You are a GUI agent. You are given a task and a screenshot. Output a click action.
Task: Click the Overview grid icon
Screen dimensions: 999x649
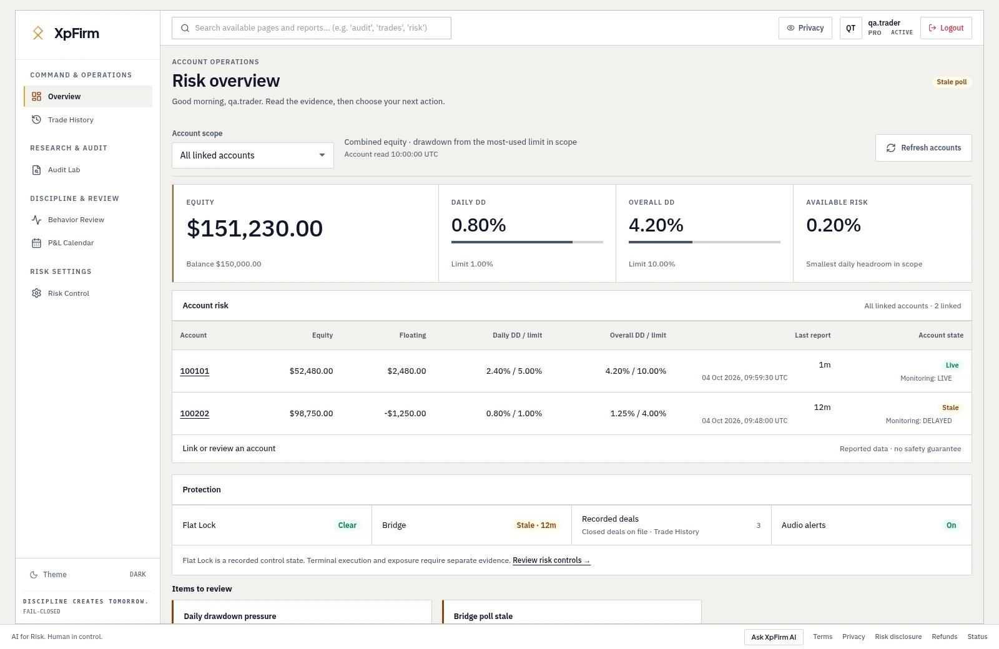click(x=37, y=97)
